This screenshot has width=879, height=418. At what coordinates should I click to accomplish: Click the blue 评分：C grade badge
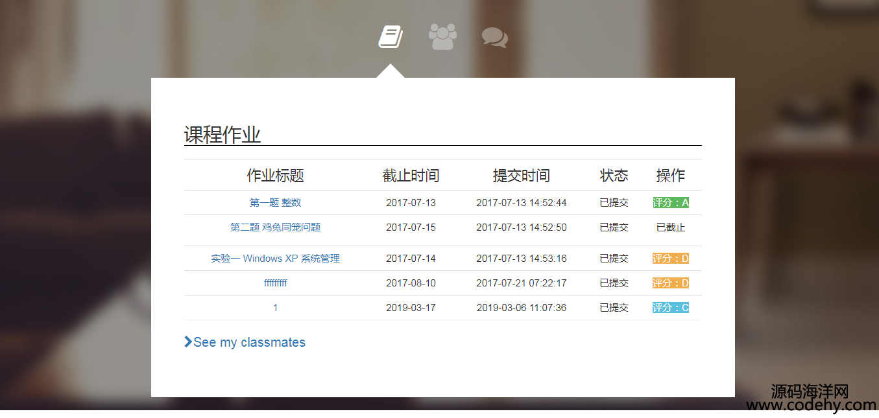(671, 308)
